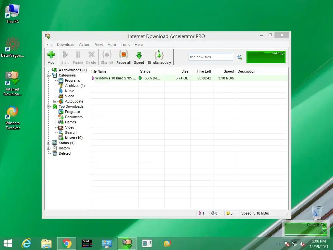This screenshot has width=333, height=250.
Task: Pause all downloads via toolbar
Action: tap(123, 57)
